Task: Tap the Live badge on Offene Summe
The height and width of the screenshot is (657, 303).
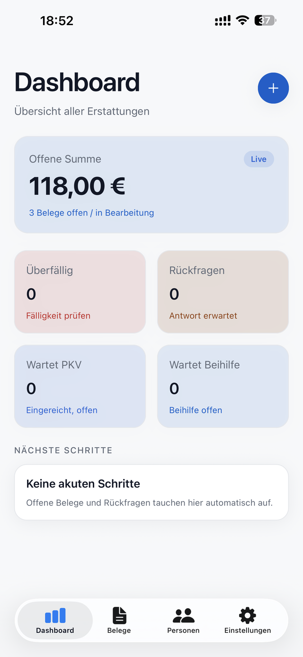Action: 258,159
